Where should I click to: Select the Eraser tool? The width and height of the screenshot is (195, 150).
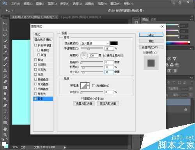point(5,82)
